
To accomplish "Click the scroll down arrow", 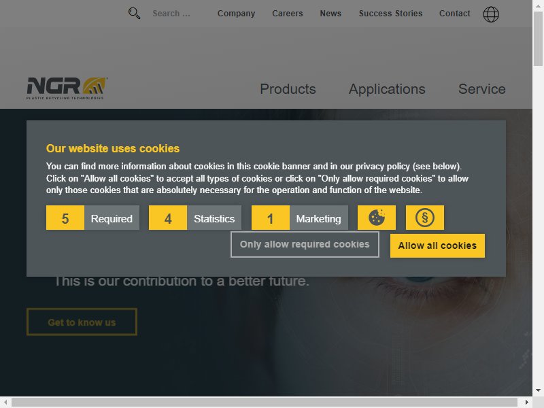I will point(538,390).
